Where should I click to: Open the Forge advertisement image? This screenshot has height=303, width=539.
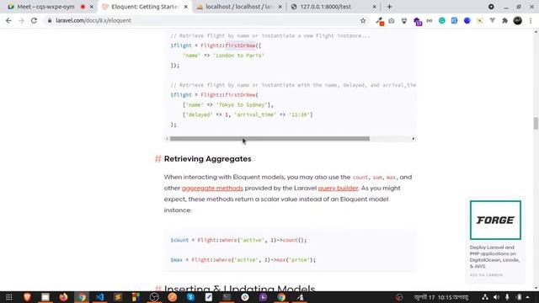(x=495, y=220)
